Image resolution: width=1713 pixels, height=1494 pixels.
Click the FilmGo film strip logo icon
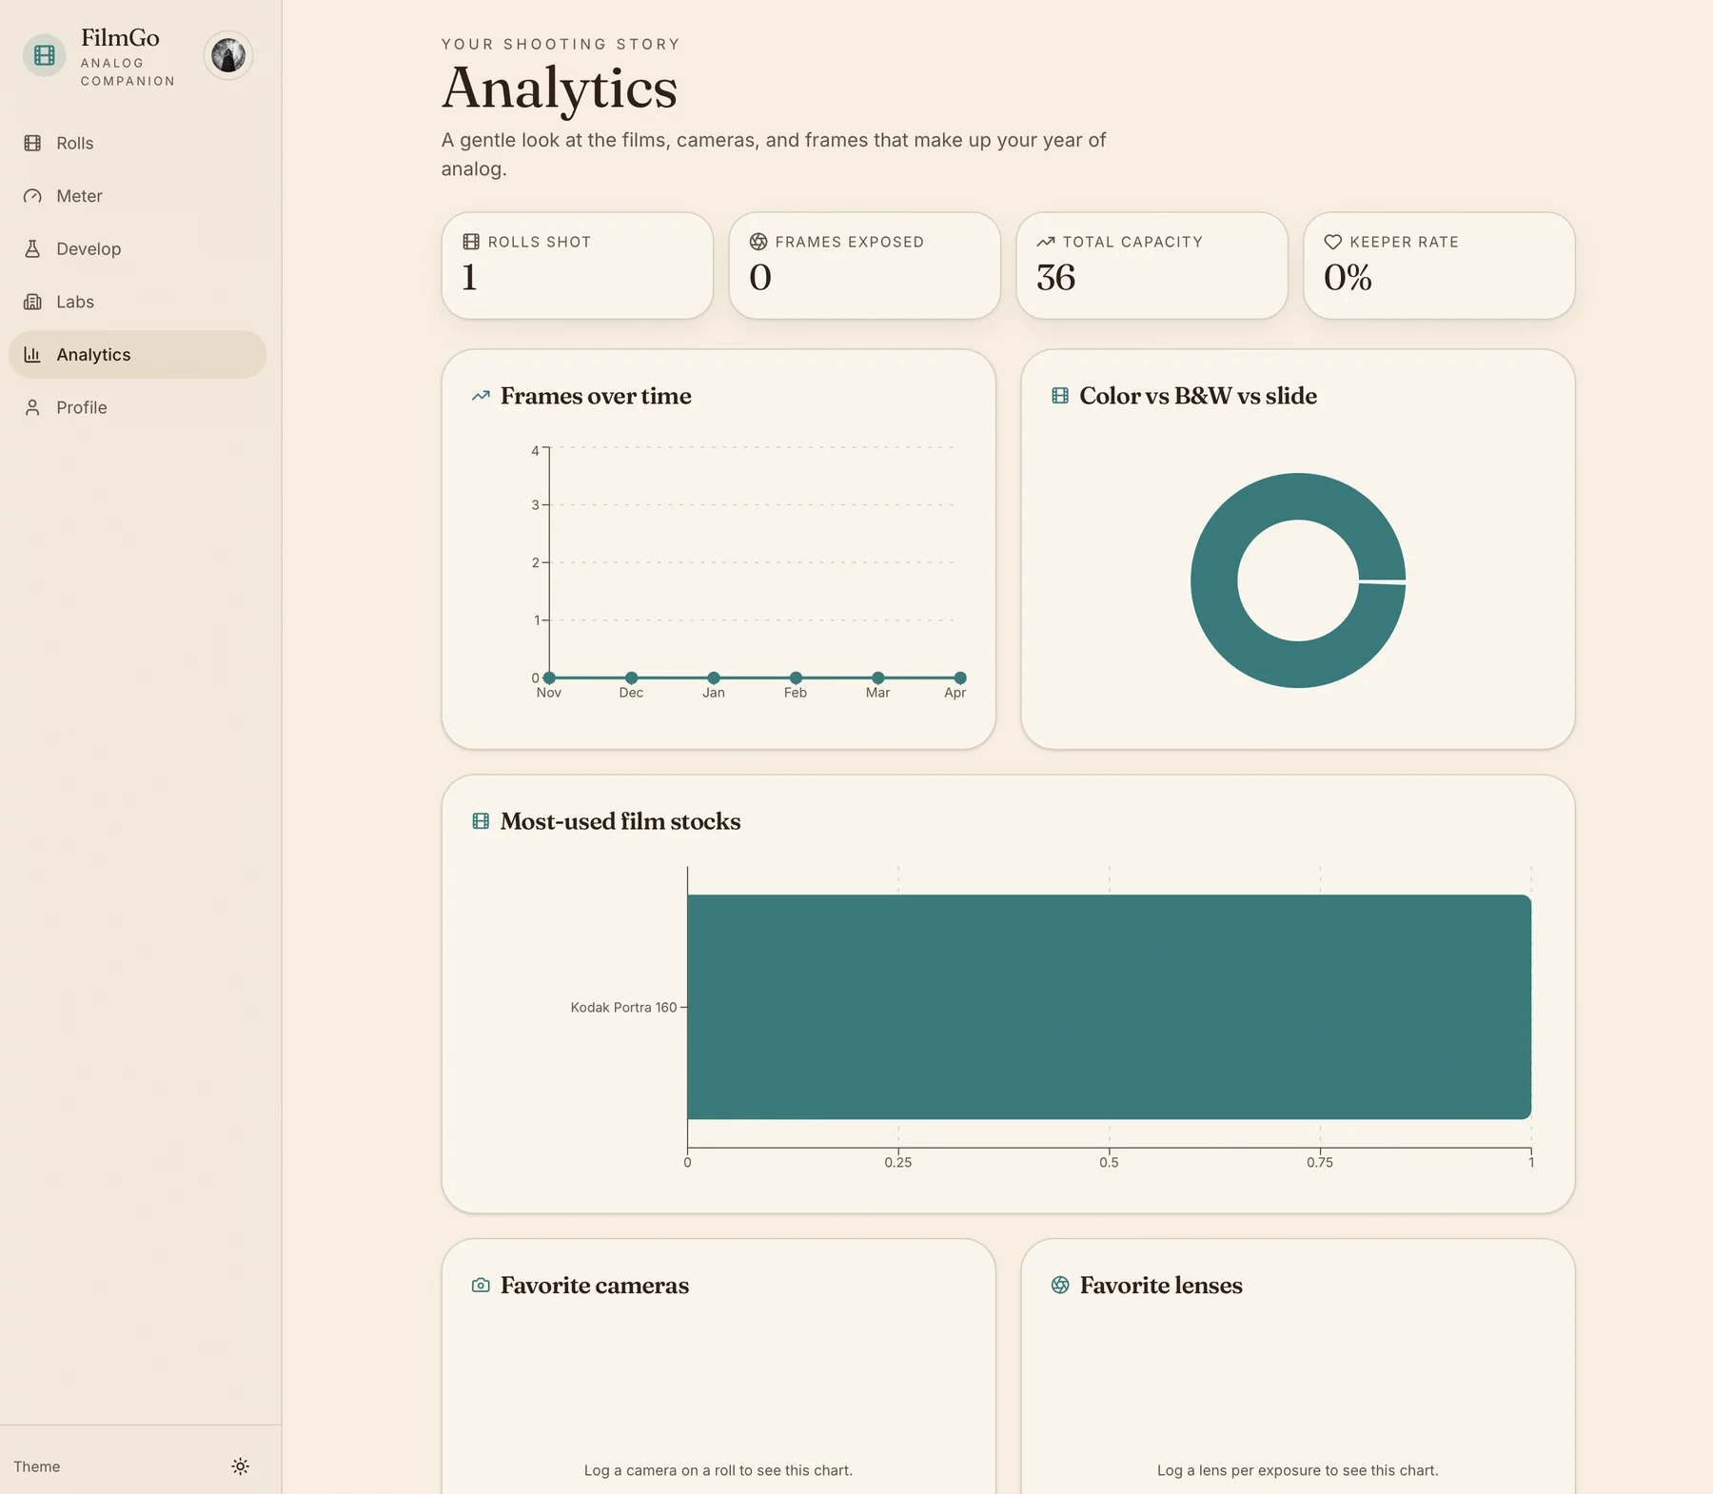click(x=45, y=55)
